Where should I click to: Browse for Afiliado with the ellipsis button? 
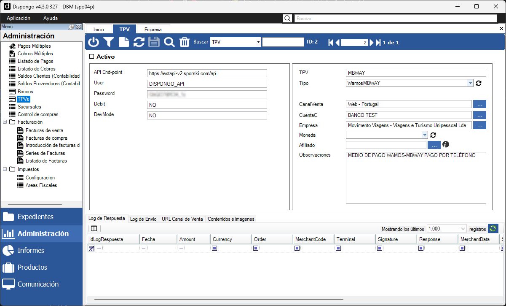pyautogui.click(x=434, y=145)
